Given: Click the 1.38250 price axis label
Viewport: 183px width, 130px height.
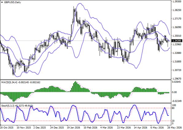Looking at the screenshot, I should click(177, 10).
